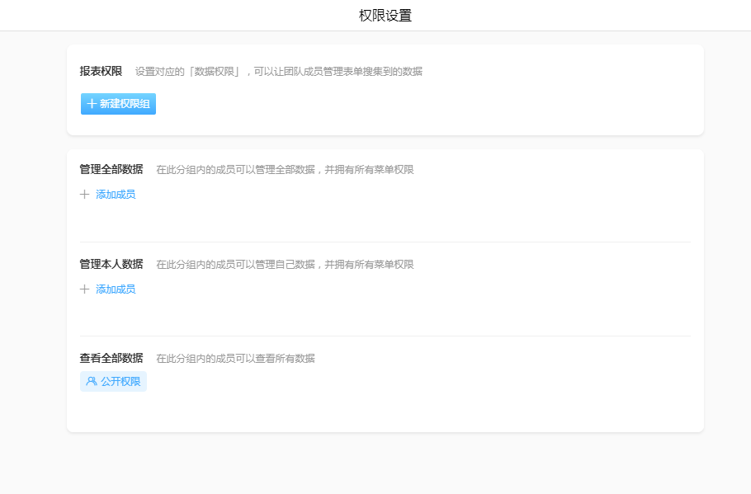Click plus icon beside 添加成员 in 管理全部数据

(84, 195)
